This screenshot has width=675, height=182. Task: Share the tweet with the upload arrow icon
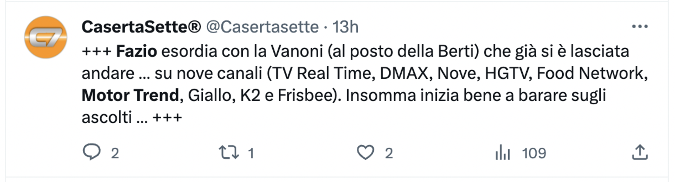[640, 152]
